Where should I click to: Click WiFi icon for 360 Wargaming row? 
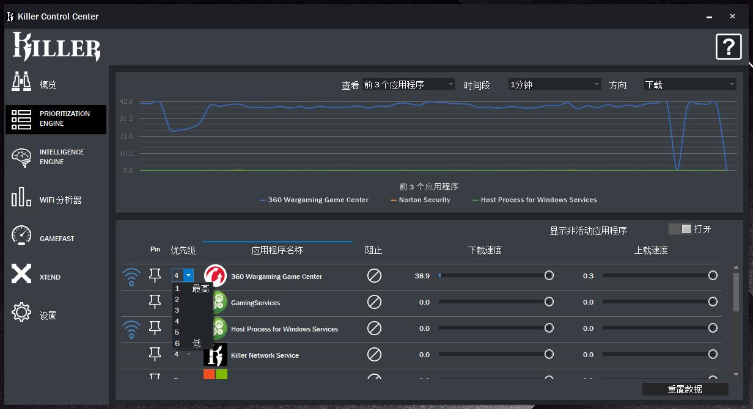point(131,277)
